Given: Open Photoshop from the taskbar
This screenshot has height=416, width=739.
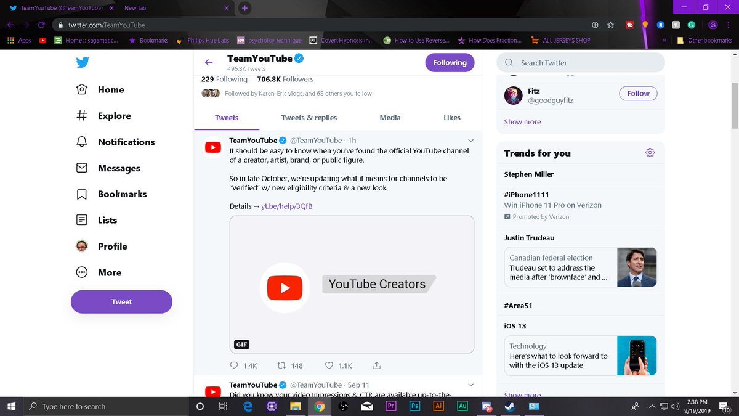Looking at the screenshot, I should point(414,406).
